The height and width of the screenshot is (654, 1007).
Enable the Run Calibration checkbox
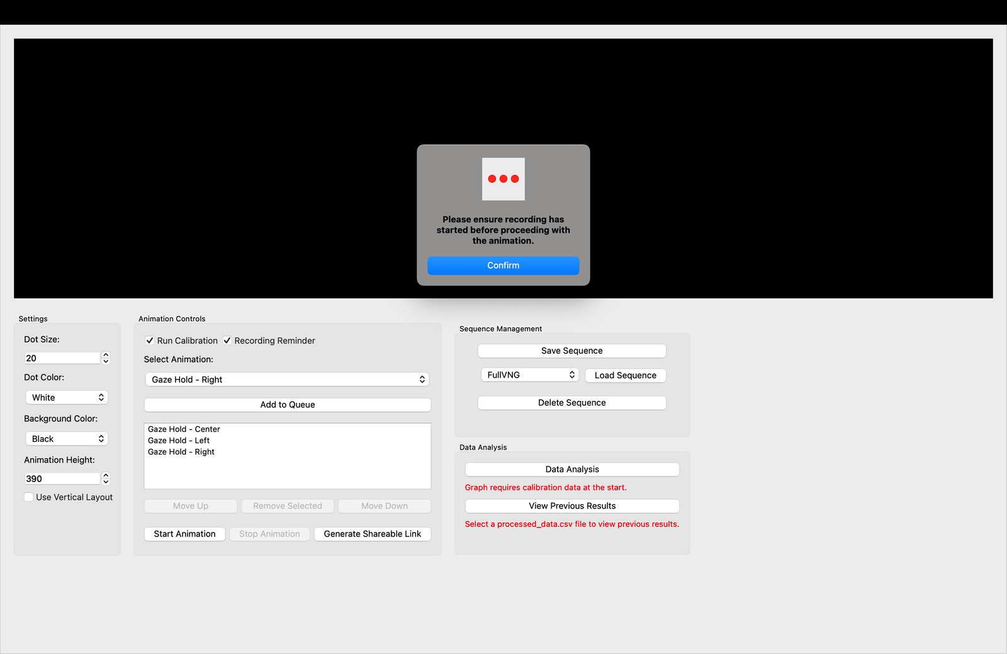pyautogui.click(x=150, y=341)
